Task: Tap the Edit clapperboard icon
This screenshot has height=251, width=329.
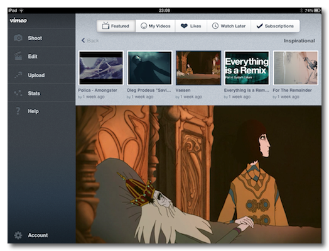Action: (18, 56)
